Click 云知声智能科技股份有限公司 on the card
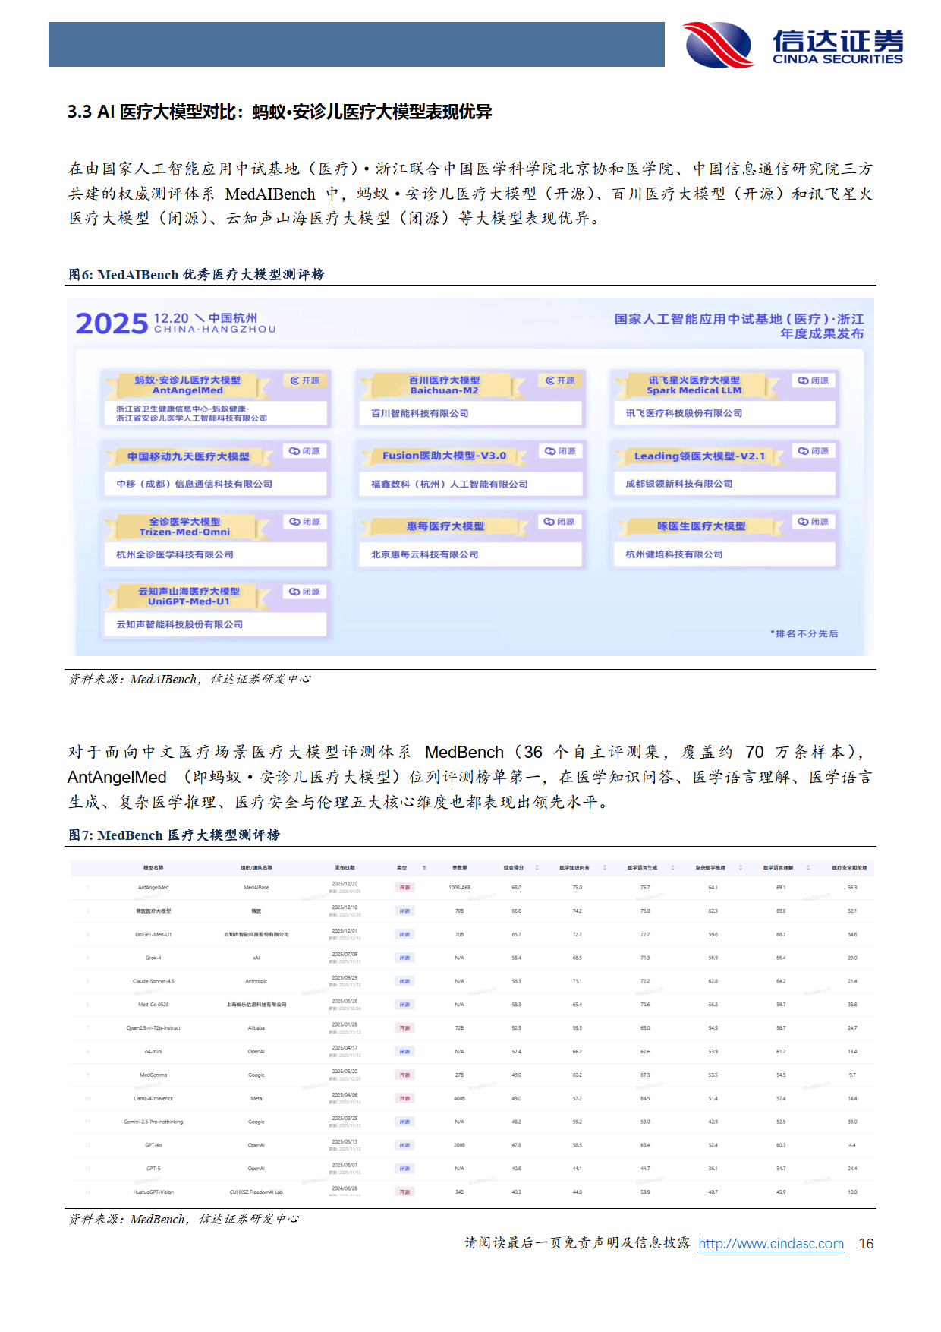The height and width of the screenshot is (1332, 941). (x=180, y=624)
